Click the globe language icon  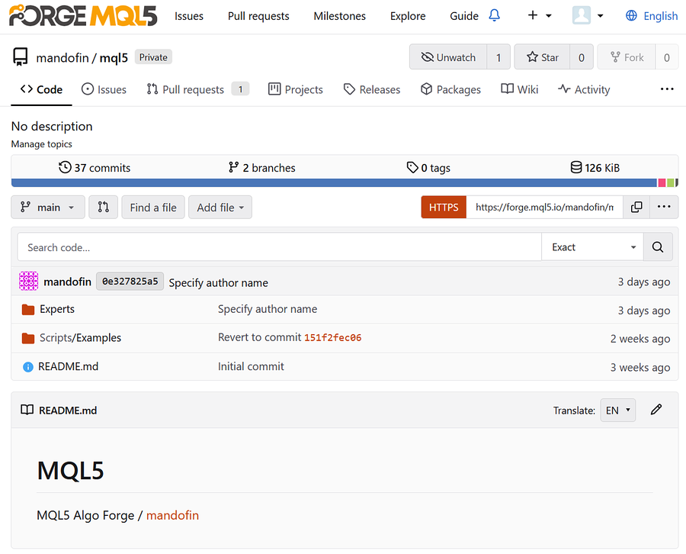pos(631,16)
